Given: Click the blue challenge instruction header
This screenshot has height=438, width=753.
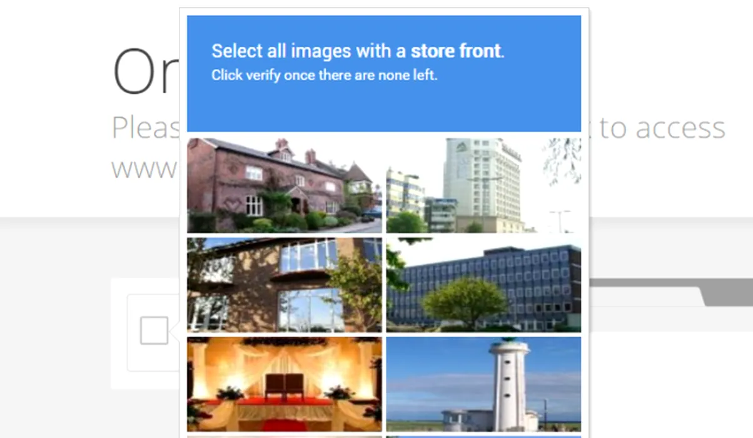Looking at the screenshot, I should click(384, 73).
